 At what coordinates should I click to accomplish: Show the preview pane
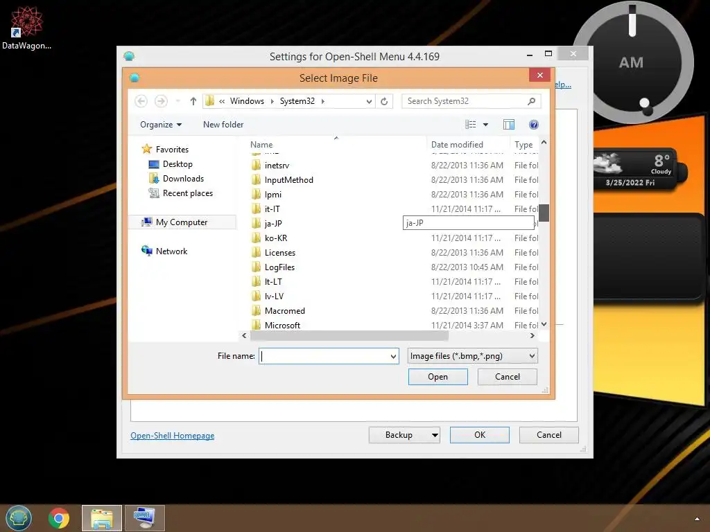pos(509,125)
